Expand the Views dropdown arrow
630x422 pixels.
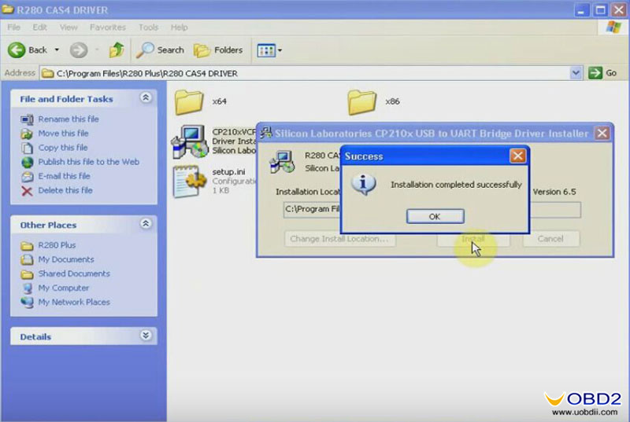click(280, 50)
